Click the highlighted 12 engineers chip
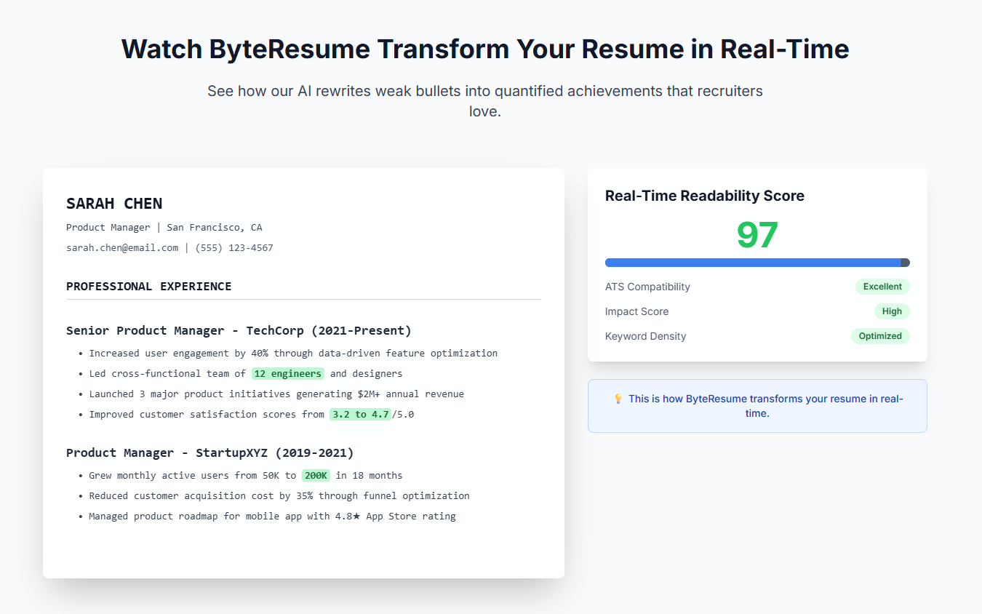The width and height of the screenshot is (982, 614). pos(288,373)
